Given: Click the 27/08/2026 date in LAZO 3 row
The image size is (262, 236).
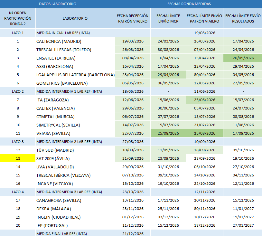Looking at the screenshot, I should (133, 142).
